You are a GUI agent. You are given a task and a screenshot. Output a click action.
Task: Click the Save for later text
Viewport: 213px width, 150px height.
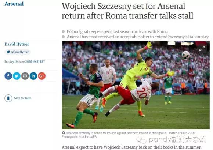point(22,98)
